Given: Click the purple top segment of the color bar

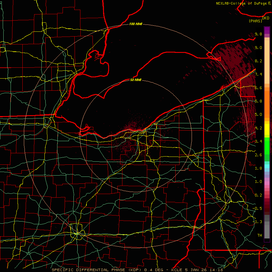Looking at the screenshot, I should 267,30.
